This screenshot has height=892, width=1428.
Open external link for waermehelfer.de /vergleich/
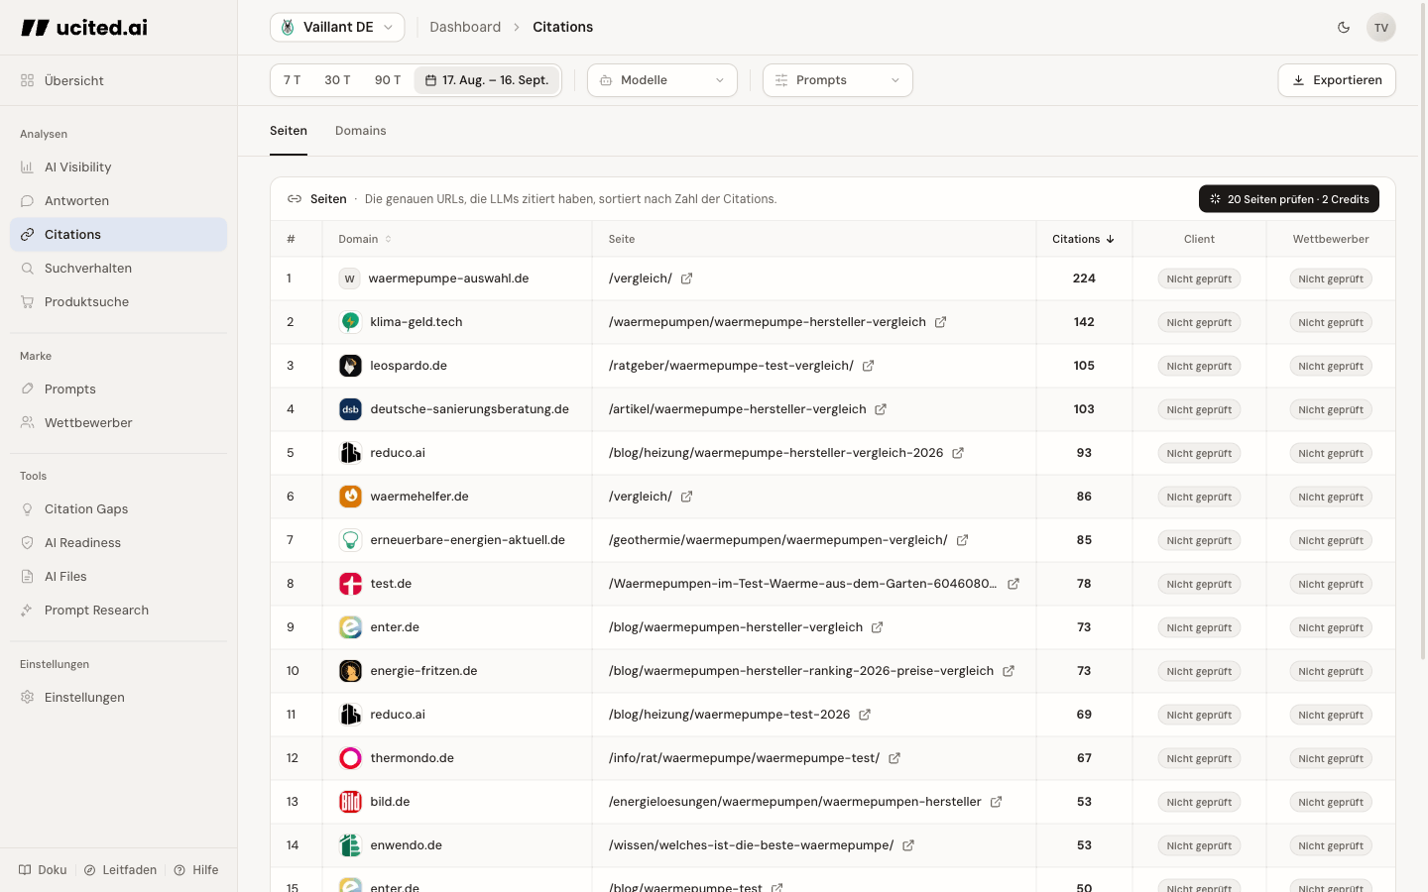[686, 497]
